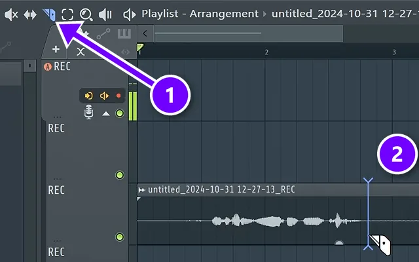The height and width of the screenshot is (262, 419).
Task: Click bar 2 on the timeline ruler
Action: 266,52
